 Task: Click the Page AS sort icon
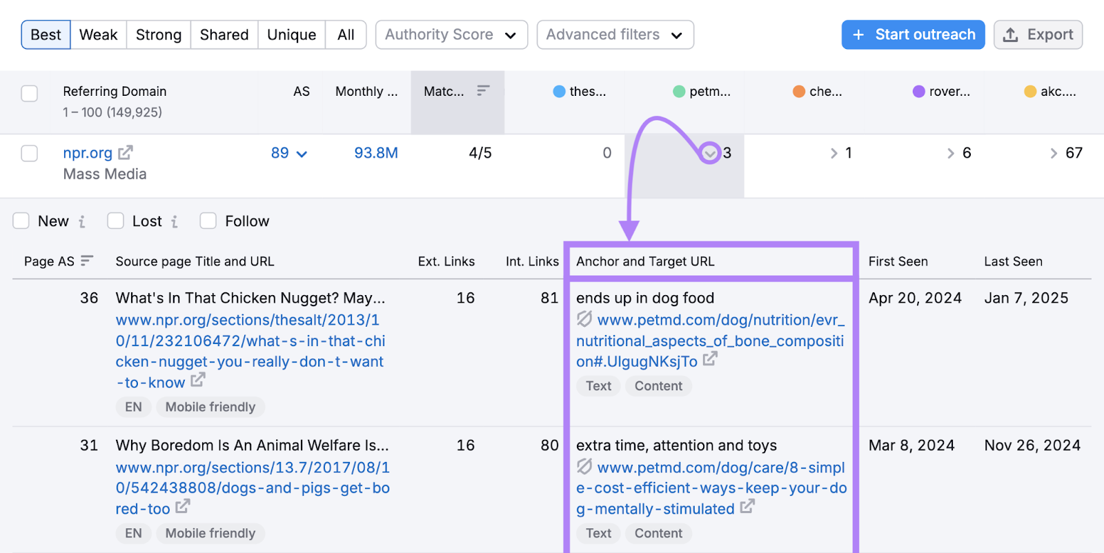(86, 261)
